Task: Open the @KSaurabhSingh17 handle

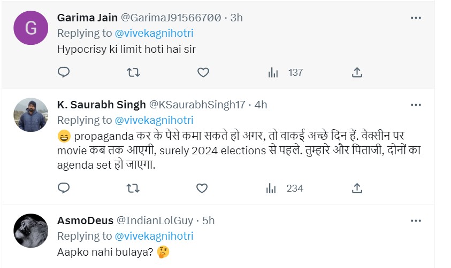Action: [197, 105]
